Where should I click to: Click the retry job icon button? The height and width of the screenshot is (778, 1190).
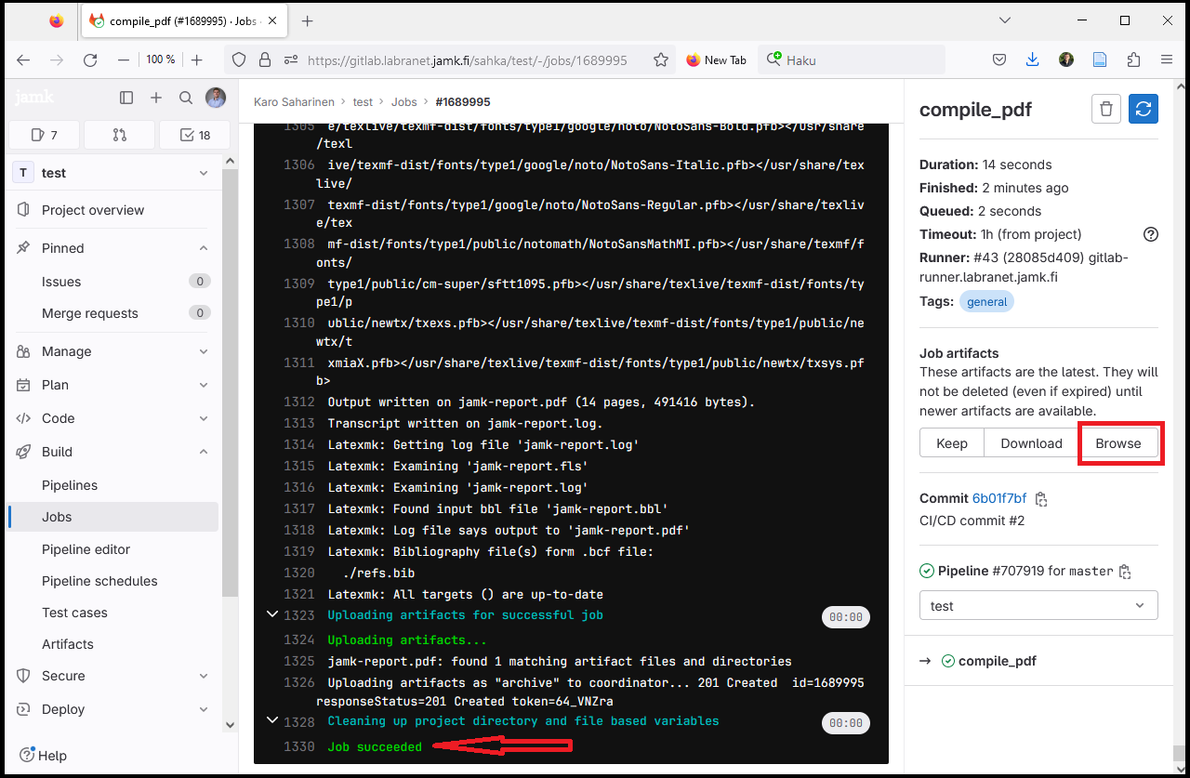(x=1144, y=109)
